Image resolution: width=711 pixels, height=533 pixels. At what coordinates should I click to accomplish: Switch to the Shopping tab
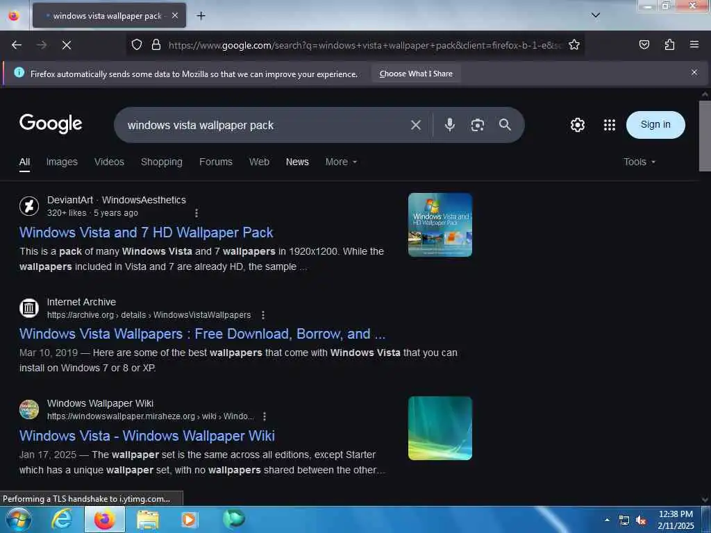pyautogui.click(x=161, y=162)
